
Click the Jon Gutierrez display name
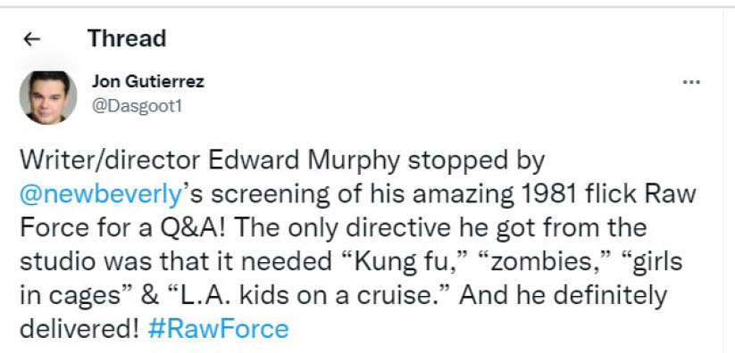tap(147, 81)
